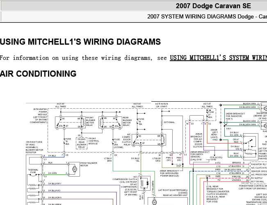The image size is (267, 205).
Task: Click the 'VIO/ORG' wire label
Action: pyautogui.click(x=236, y=180)
